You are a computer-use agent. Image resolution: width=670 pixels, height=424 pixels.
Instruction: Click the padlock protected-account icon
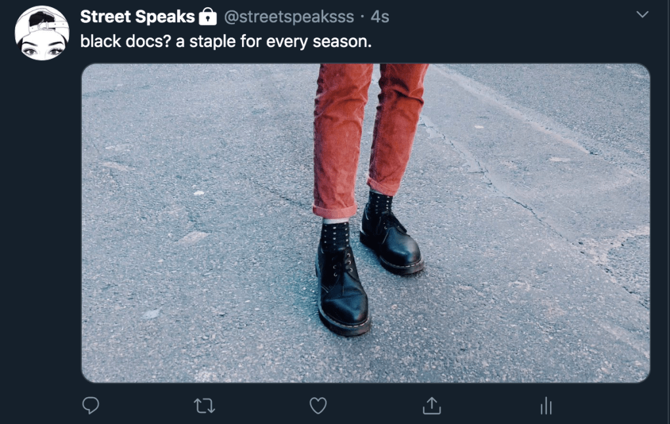pyautogui.click(x=208, y=16)
